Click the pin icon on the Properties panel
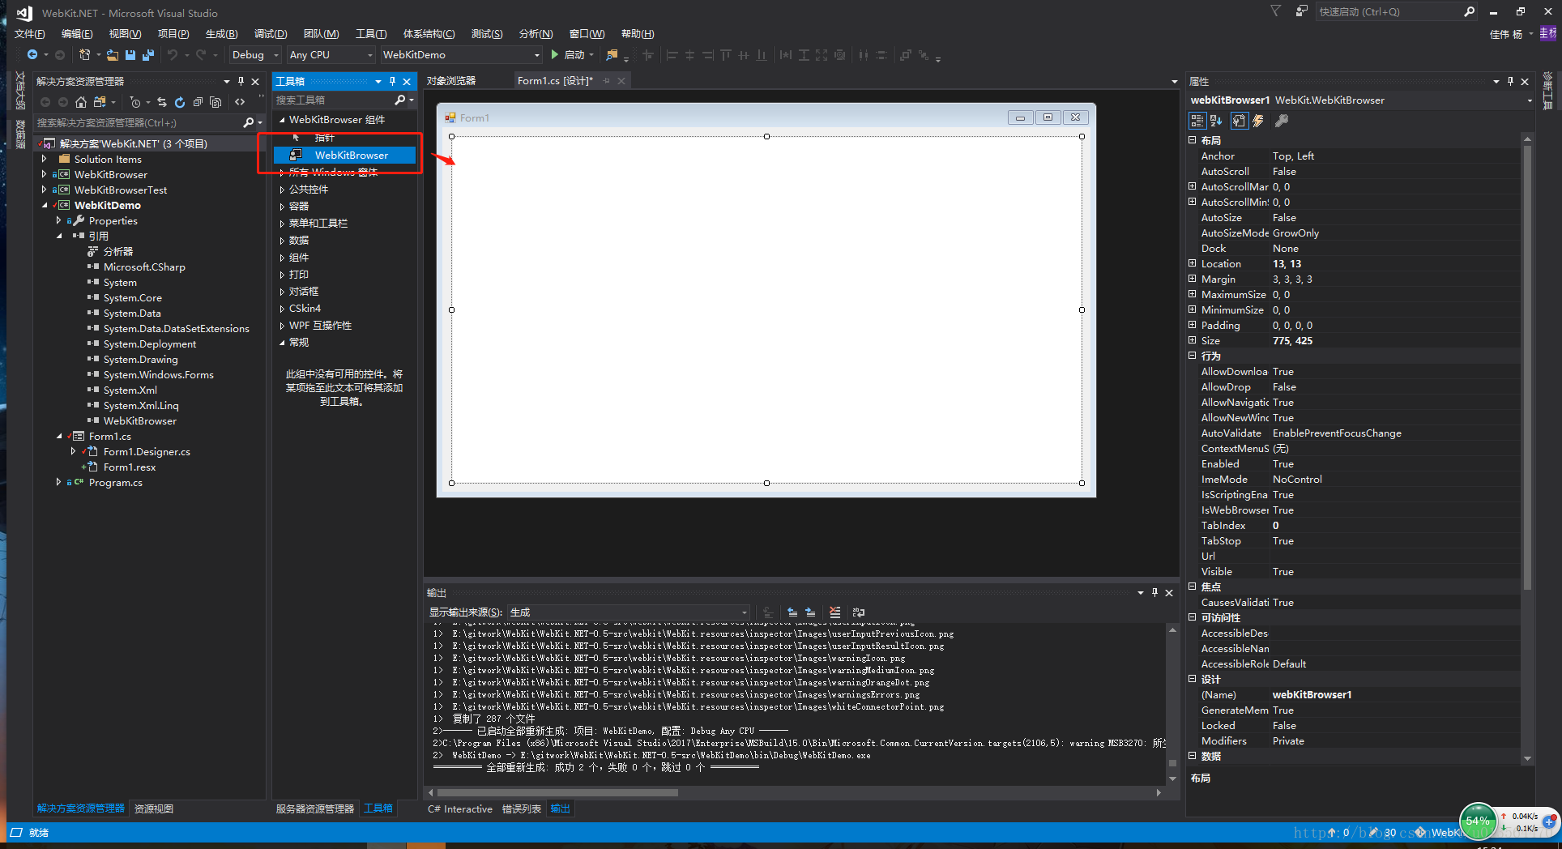The image size is (1562, 849). tap(1510, 82)
